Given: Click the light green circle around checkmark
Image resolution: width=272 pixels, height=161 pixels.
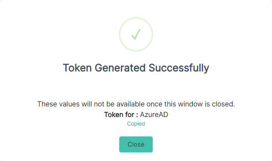Looking at the screenshot, I should pos(136,34).
